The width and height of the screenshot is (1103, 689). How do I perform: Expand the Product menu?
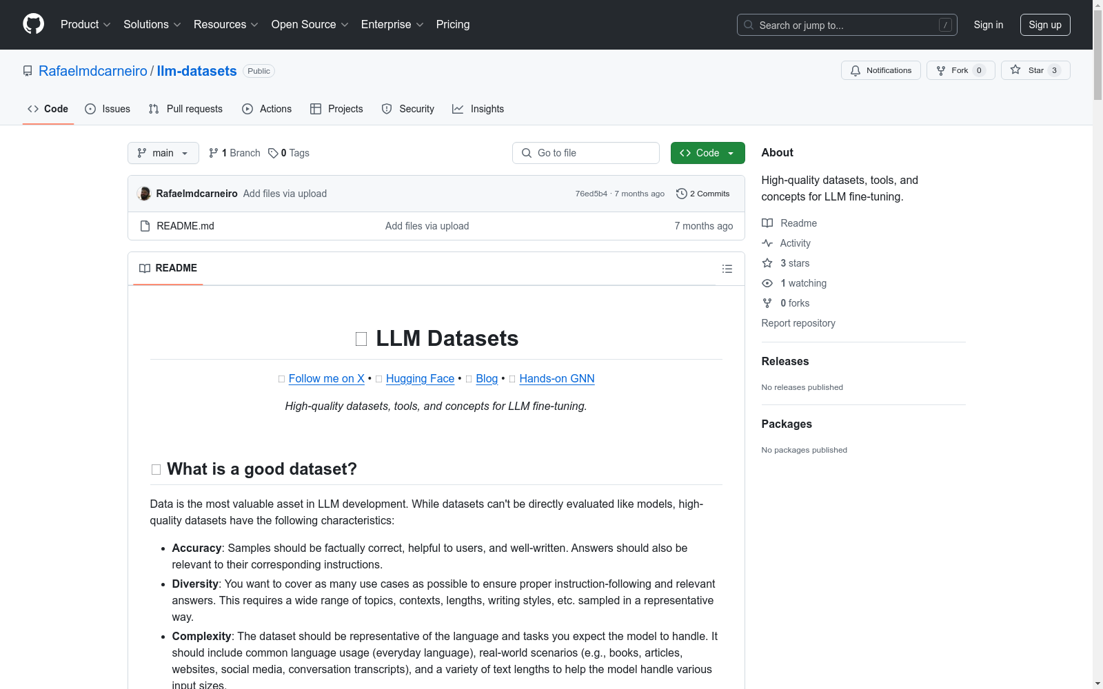tap(85, 24)
